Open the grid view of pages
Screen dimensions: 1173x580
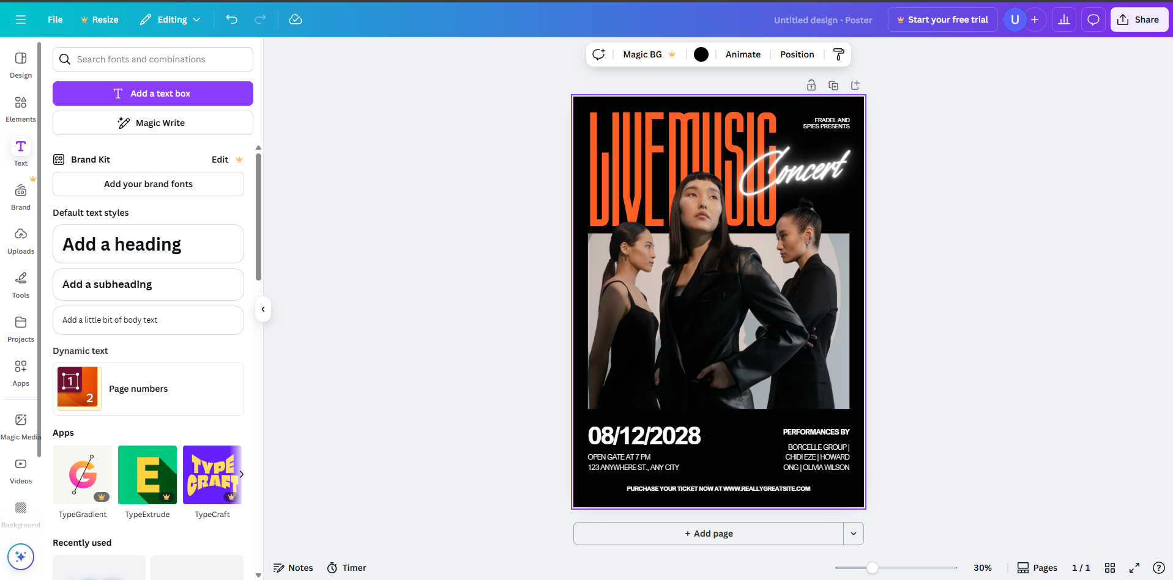[x=1110, y=568]
